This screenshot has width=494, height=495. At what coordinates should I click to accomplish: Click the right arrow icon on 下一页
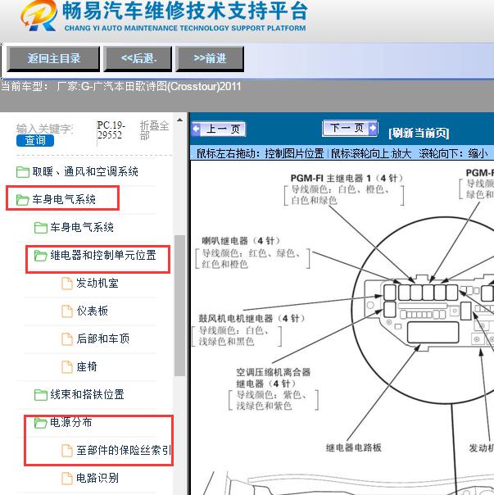click(x=373, y=128)
